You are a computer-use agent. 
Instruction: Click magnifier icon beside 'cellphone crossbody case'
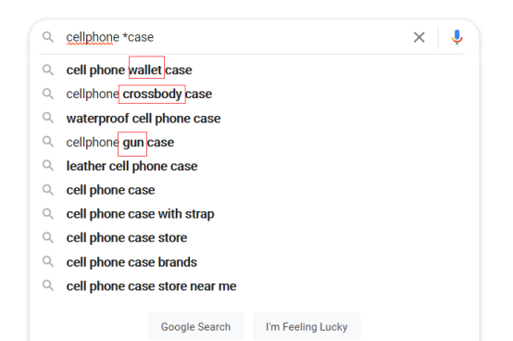[48, 94]
